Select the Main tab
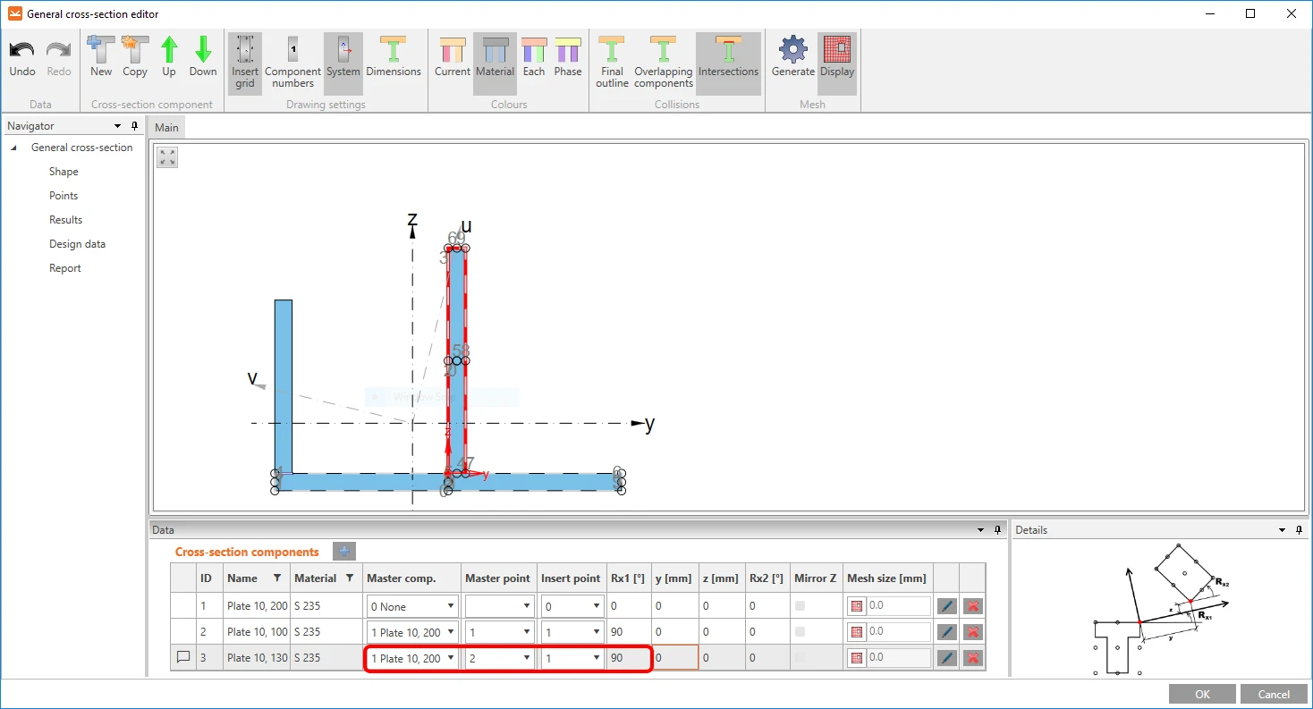Screen dimensions: 1313x709 click(166, 127)
